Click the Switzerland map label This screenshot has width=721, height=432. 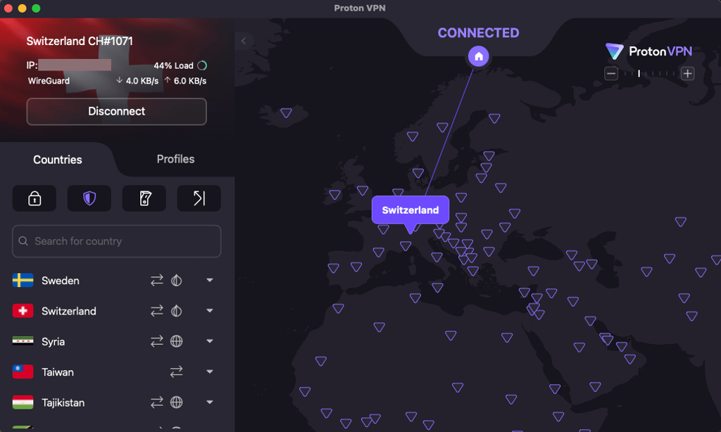click(410, 210)
